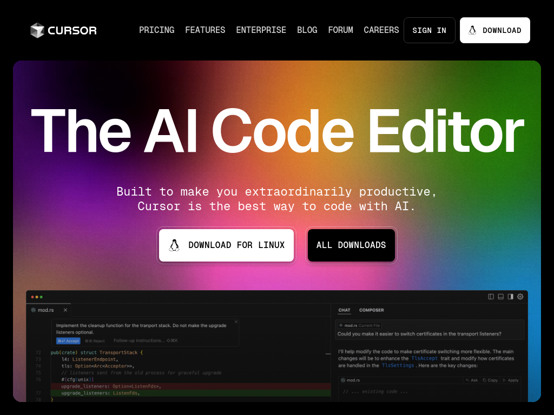
Task: Click the red window close dot
Action: point(32,297)
